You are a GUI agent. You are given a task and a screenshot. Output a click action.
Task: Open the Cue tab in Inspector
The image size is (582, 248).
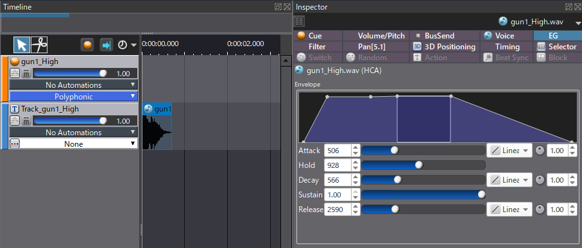(318, 36)
